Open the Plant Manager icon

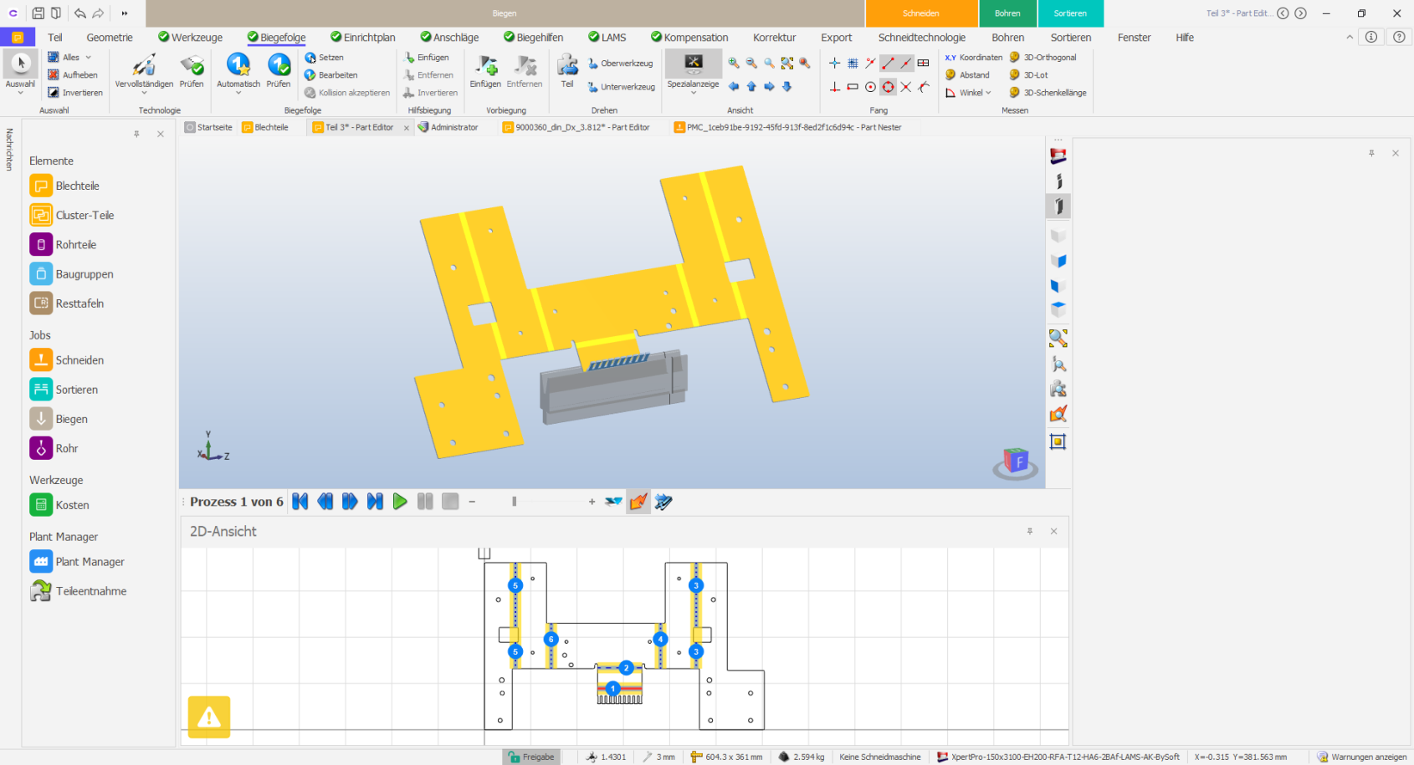click(41, 562)
